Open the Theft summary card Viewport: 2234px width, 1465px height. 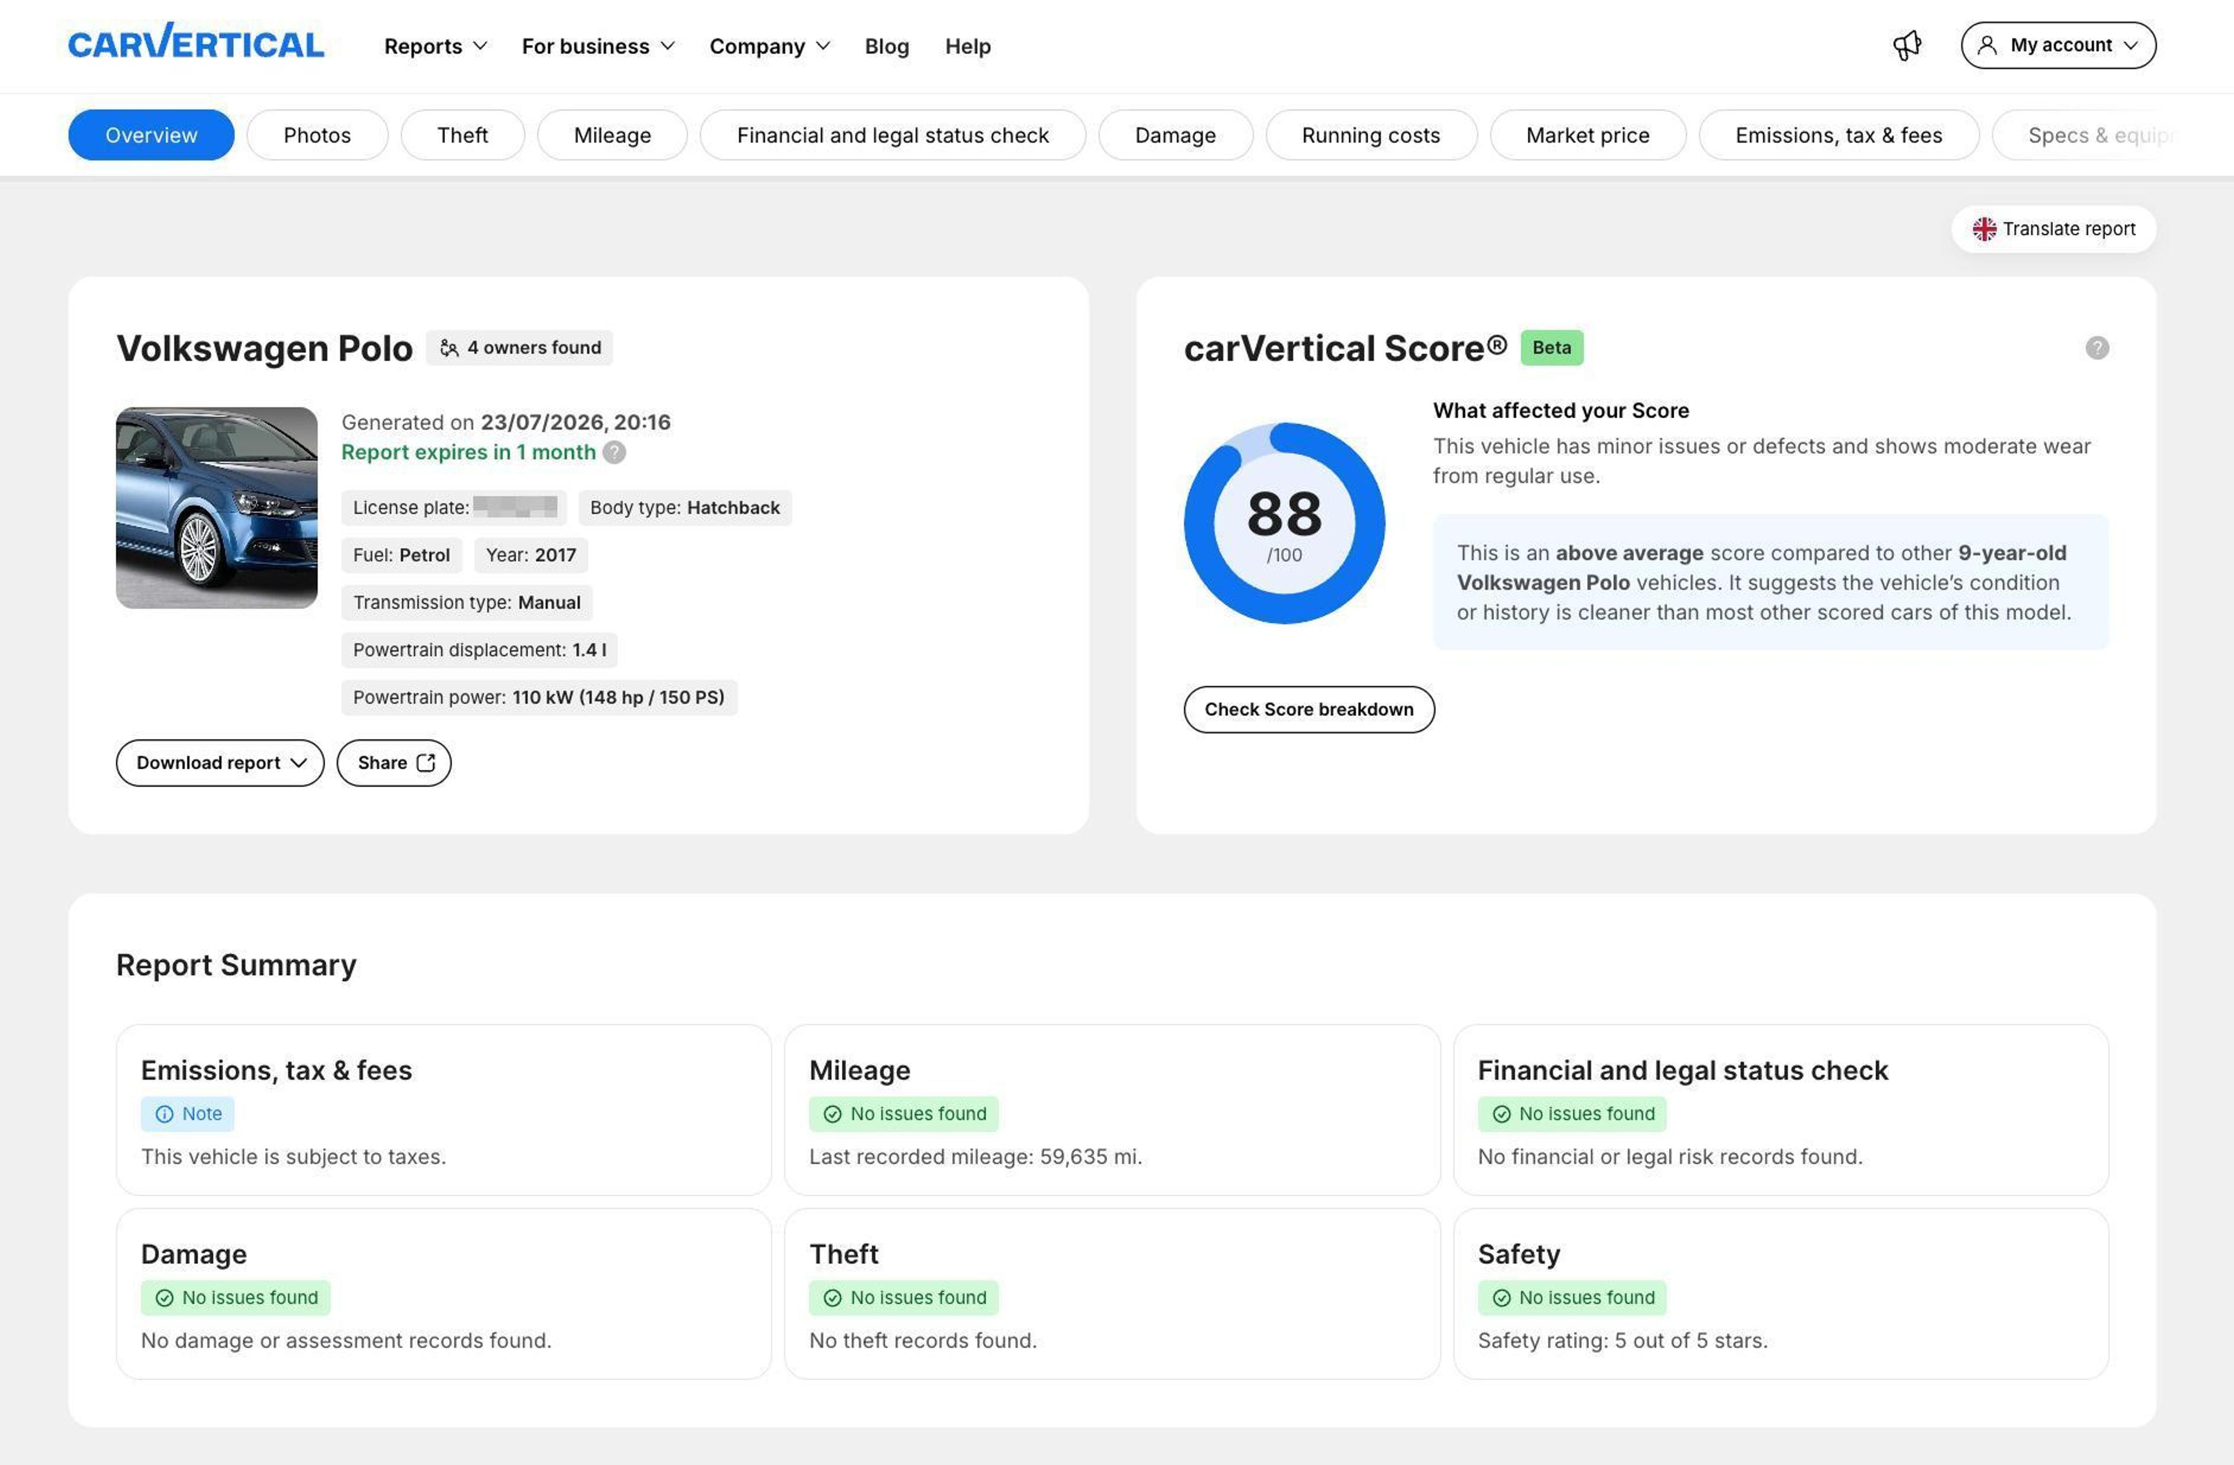click(1112, 1293)
